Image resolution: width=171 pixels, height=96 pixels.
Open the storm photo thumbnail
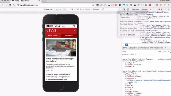coord(61,48)
